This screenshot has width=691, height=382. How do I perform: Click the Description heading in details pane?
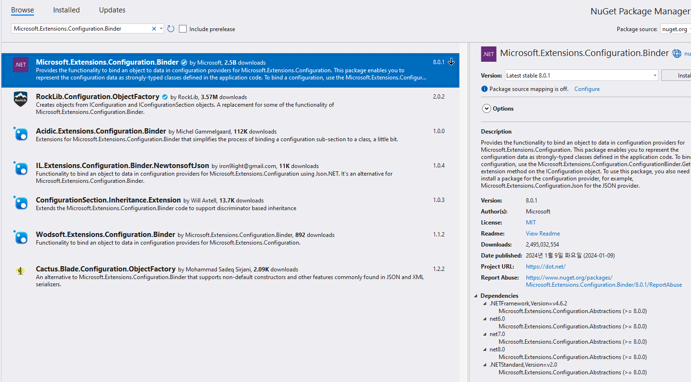click(x=496, y=132)
